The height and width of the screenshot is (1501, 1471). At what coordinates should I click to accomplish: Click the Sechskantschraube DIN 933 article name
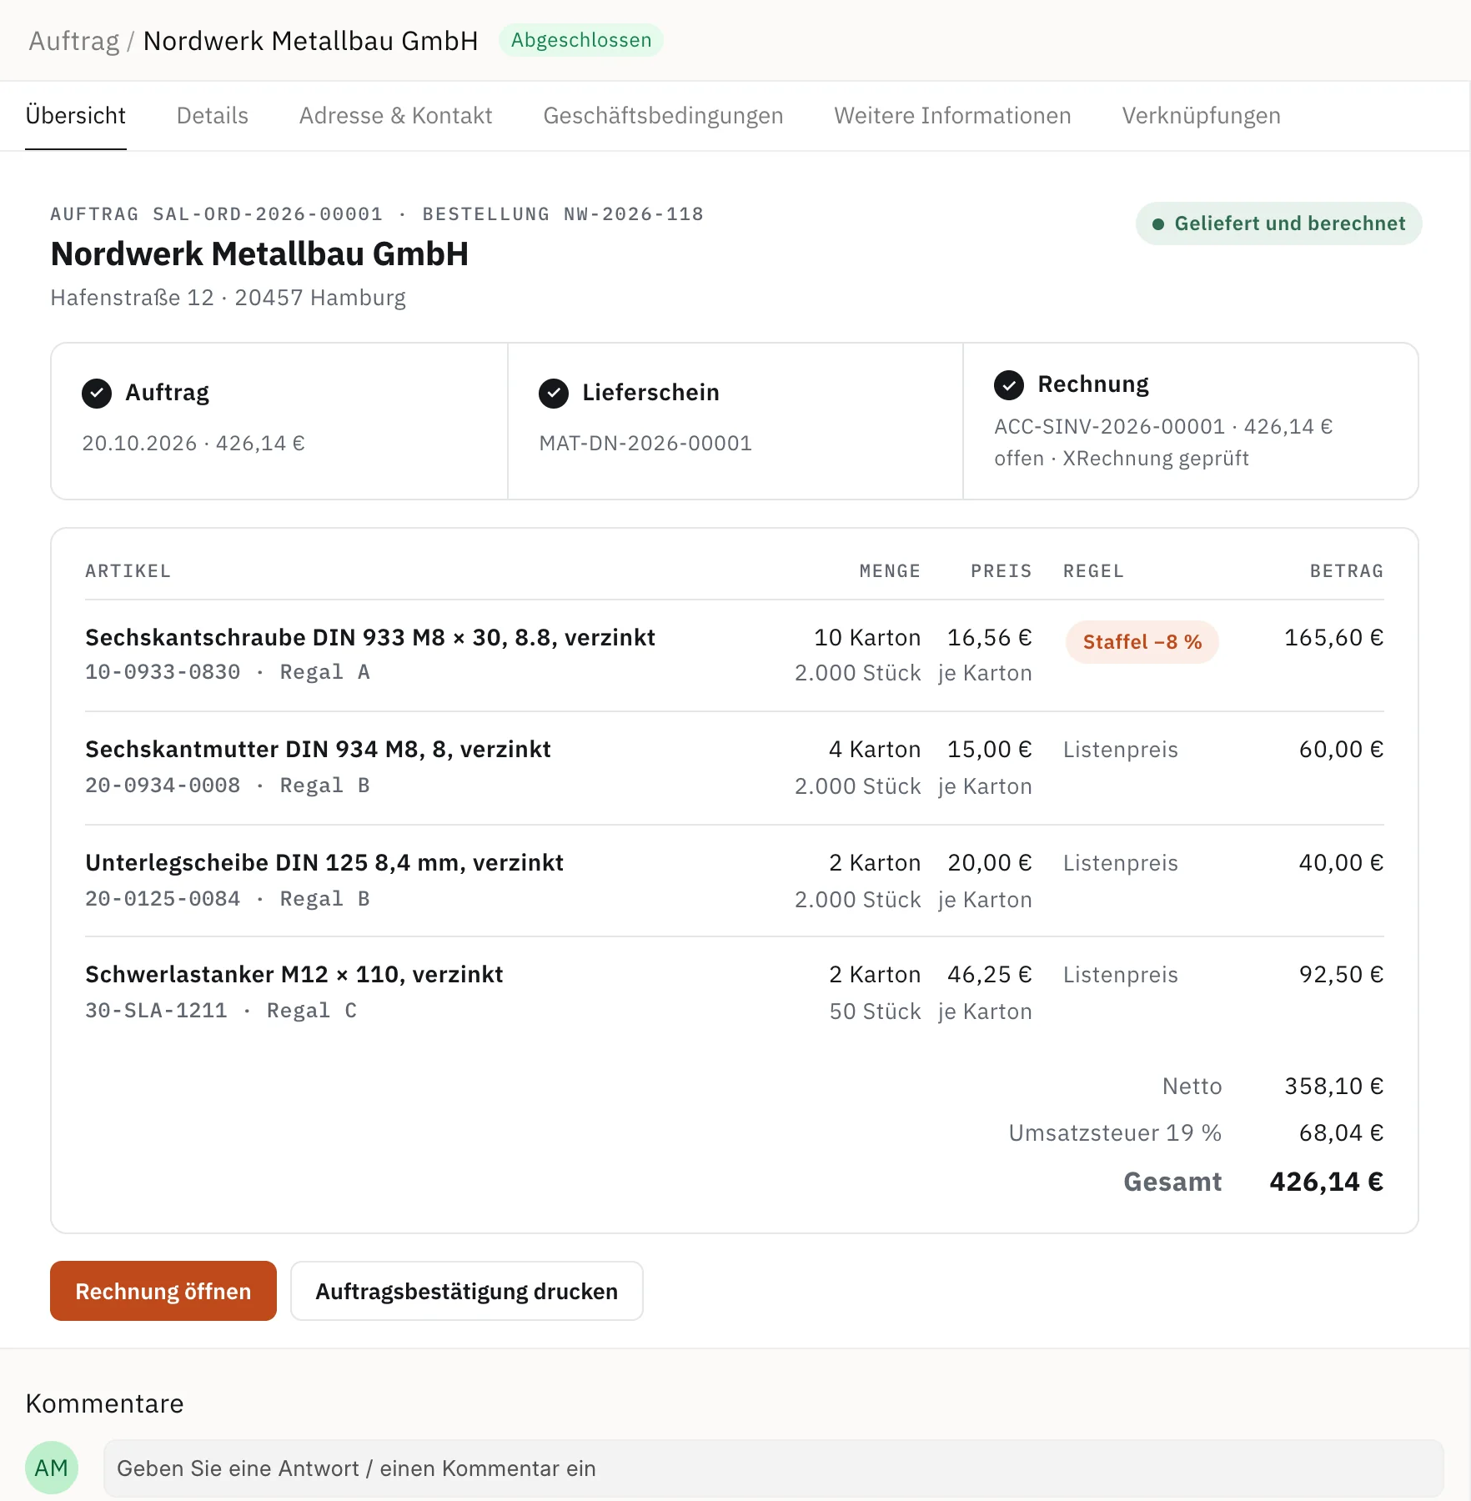[x=370, y=637]
